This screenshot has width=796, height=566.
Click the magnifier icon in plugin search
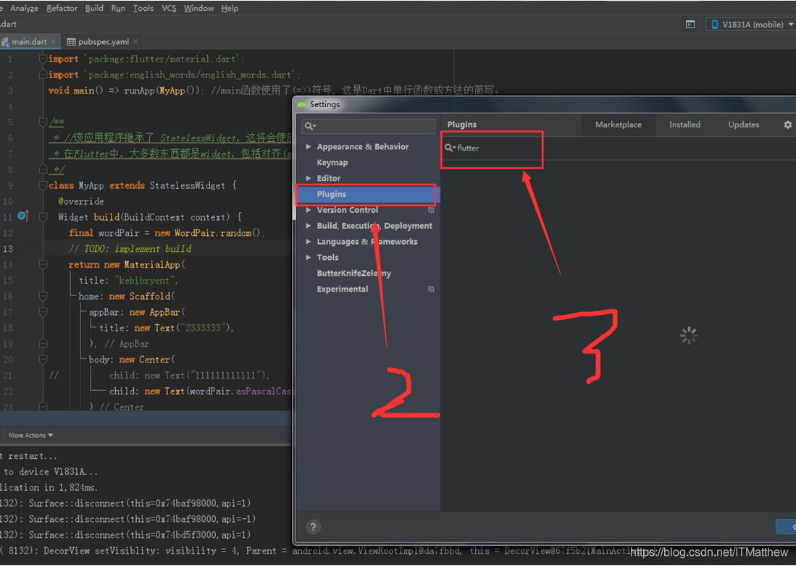point(450,148)
